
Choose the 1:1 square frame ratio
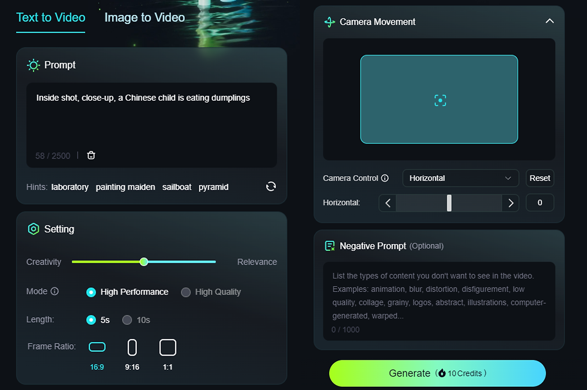[168, 347]
